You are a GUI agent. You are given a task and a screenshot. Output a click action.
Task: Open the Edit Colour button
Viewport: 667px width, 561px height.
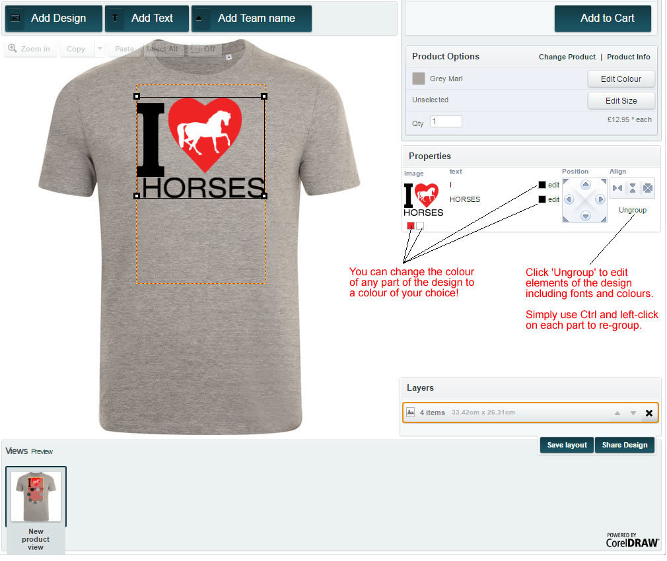pos(621,79)
